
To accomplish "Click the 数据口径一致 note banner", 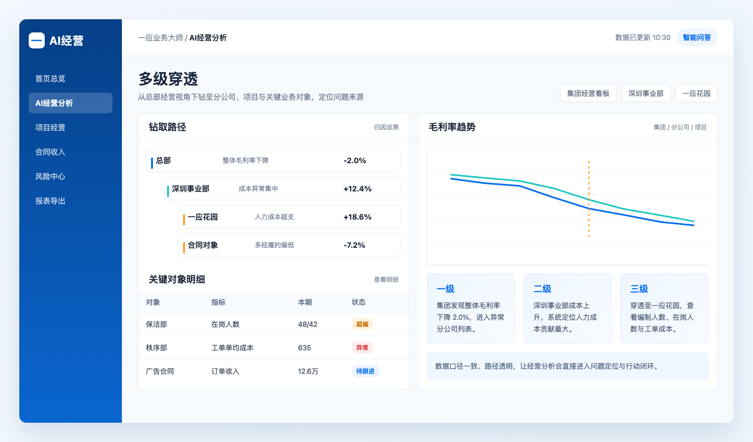I will [568, 366].
